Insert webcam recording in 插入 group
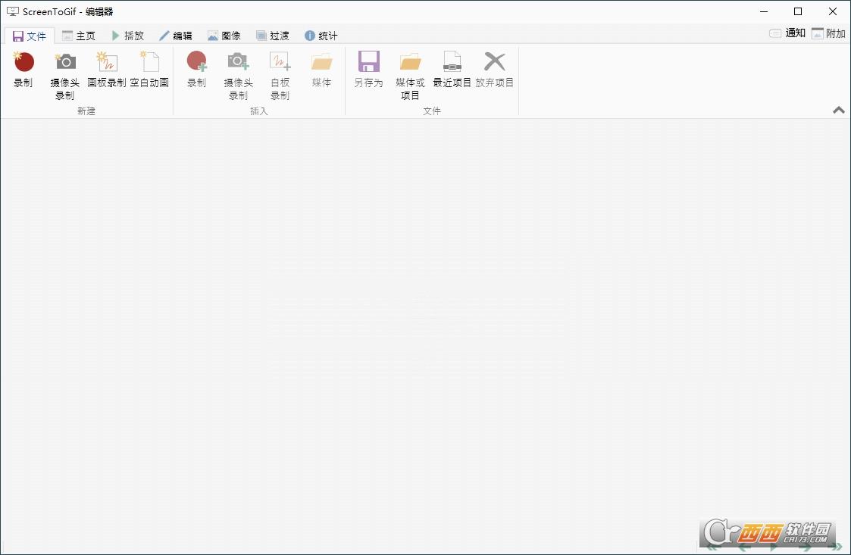The height and width of the screenshot is (555, 851). (x=238, y=76)
